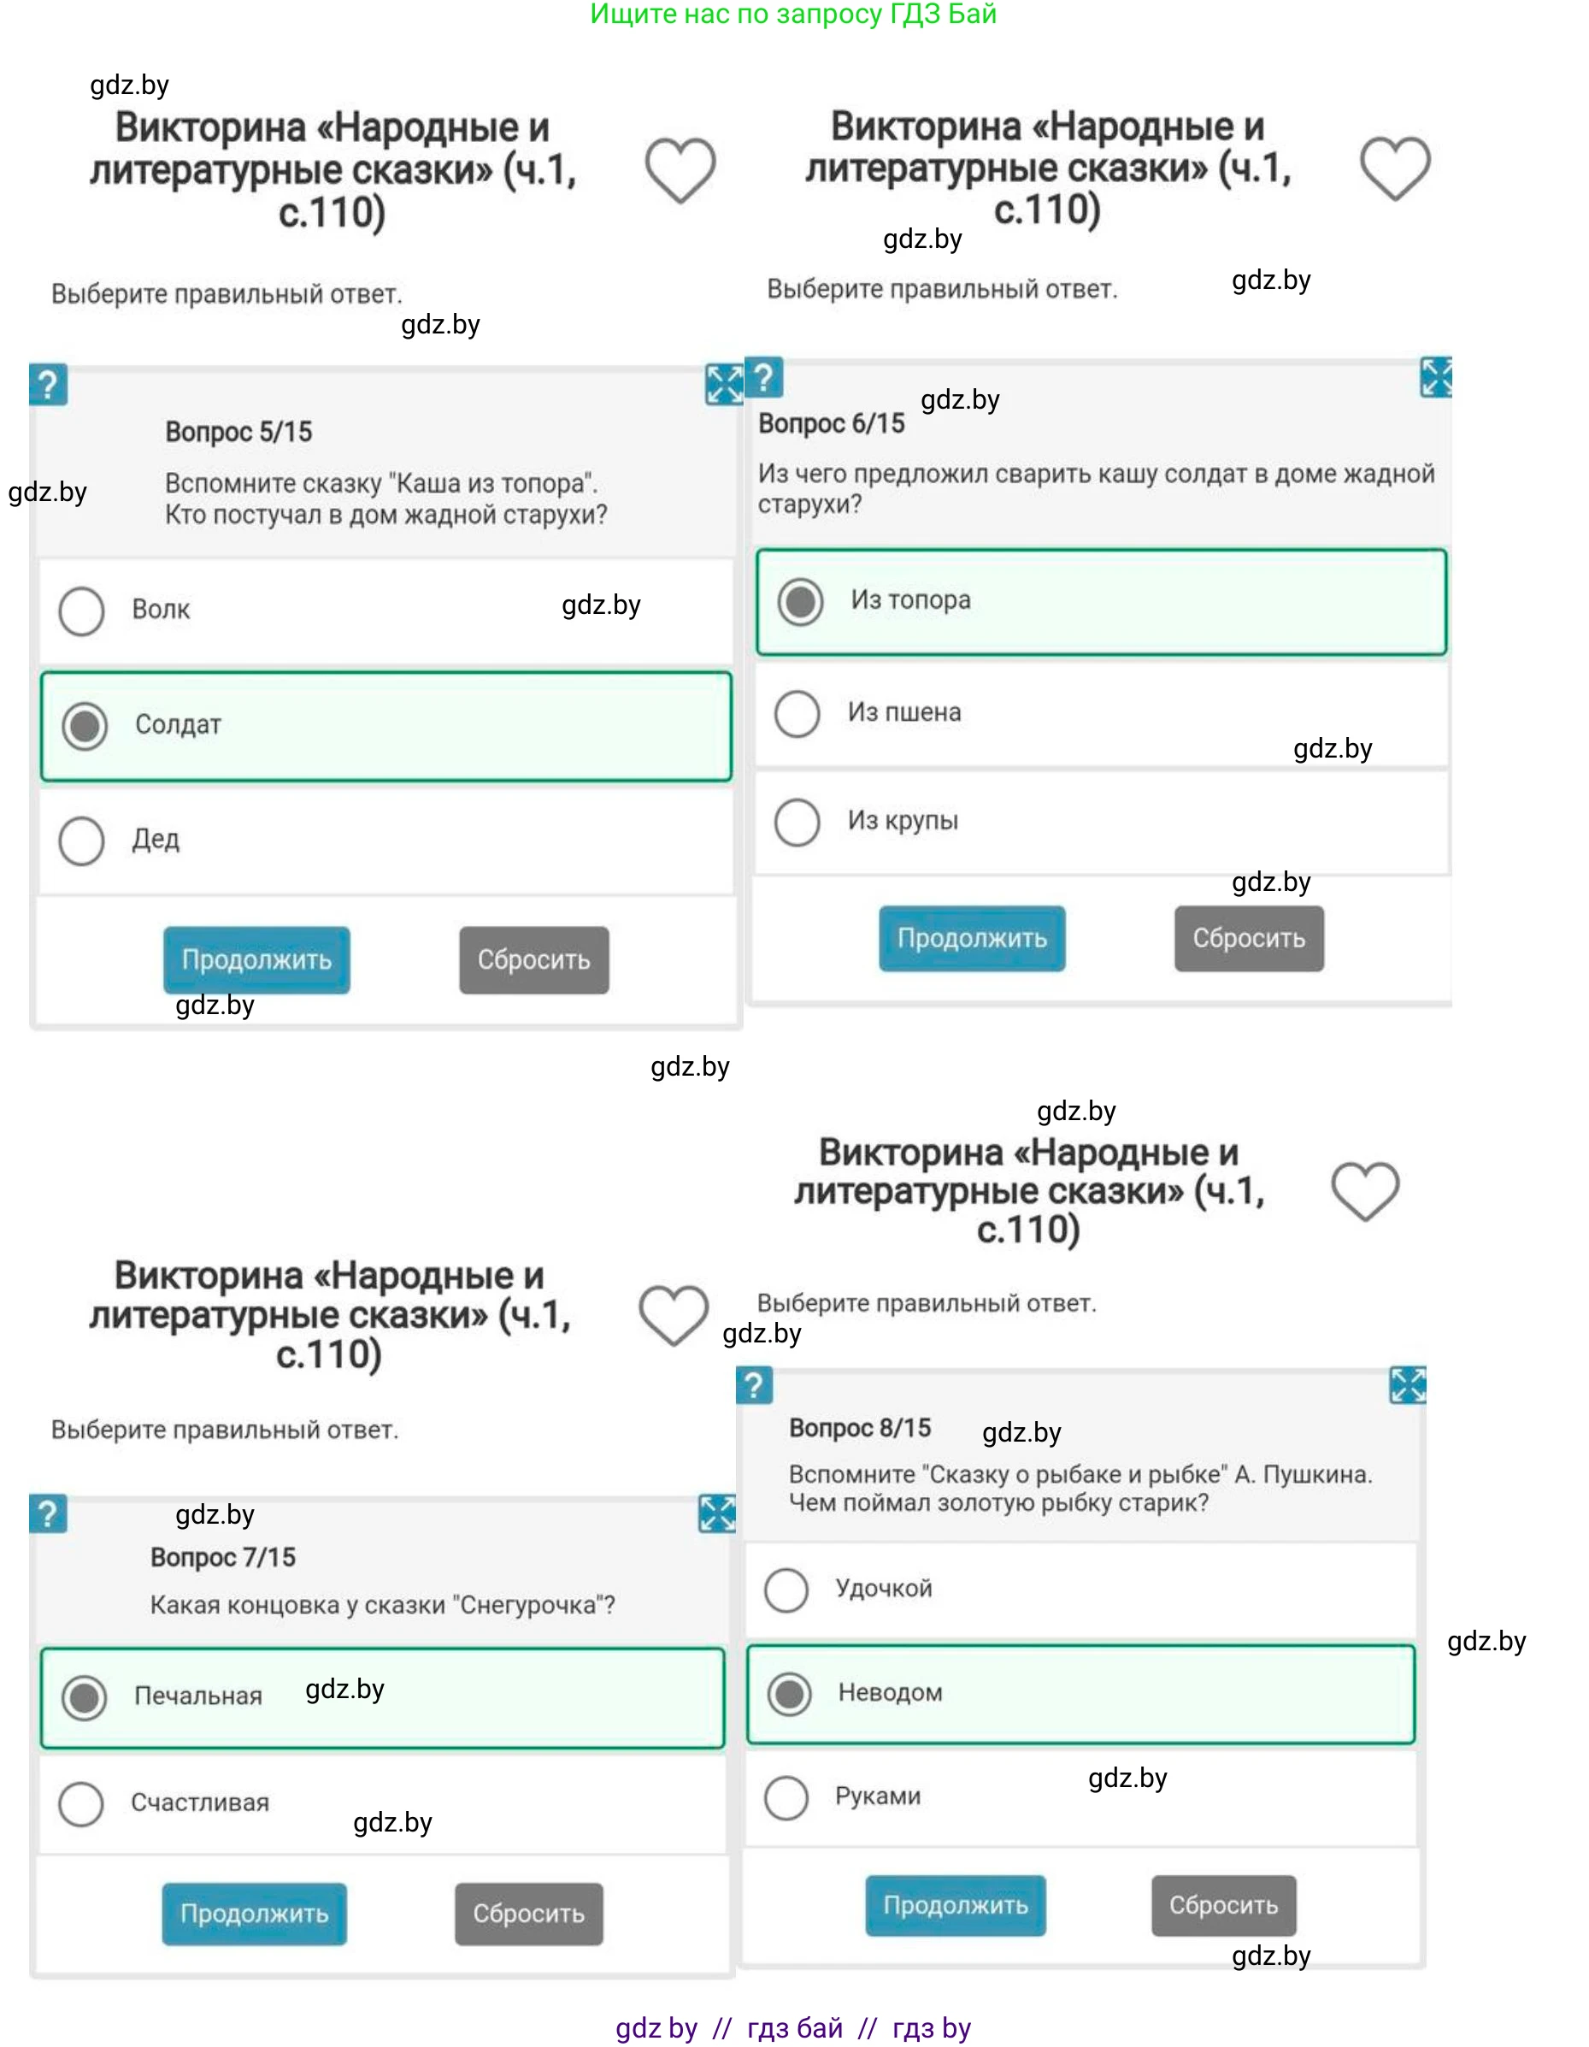Expand question 8 to fullscreen
This screenshot has height=2047, width=1589.
coord(1406,1384)
